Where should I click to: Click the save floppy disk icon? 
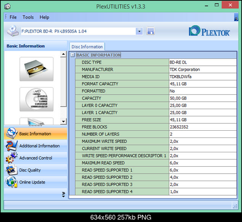point(150,31)
